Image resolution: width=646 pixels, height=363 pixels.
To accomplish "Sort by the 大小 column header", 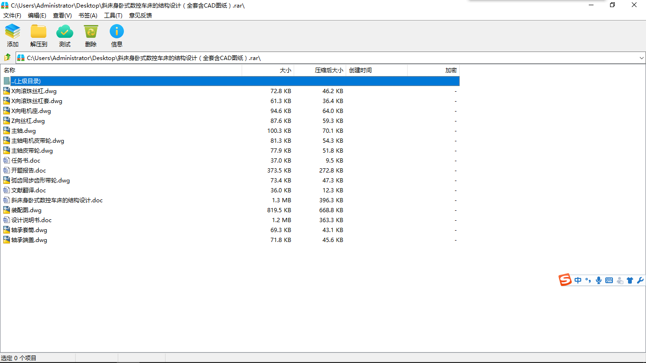I will [x=268, y=70].
